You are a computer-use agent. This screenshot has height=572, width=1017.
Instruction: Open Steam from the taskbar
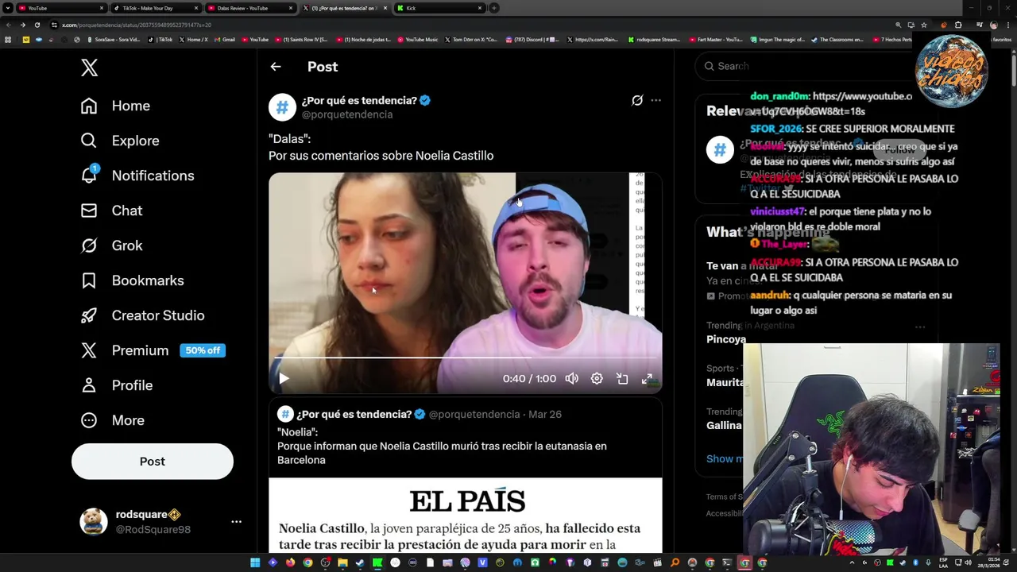360,562
